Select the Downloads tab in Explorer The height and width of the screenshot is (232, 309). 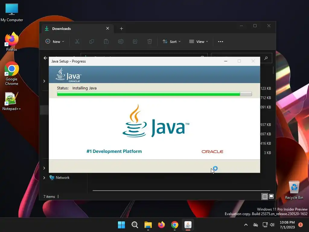tap(77, 29)
